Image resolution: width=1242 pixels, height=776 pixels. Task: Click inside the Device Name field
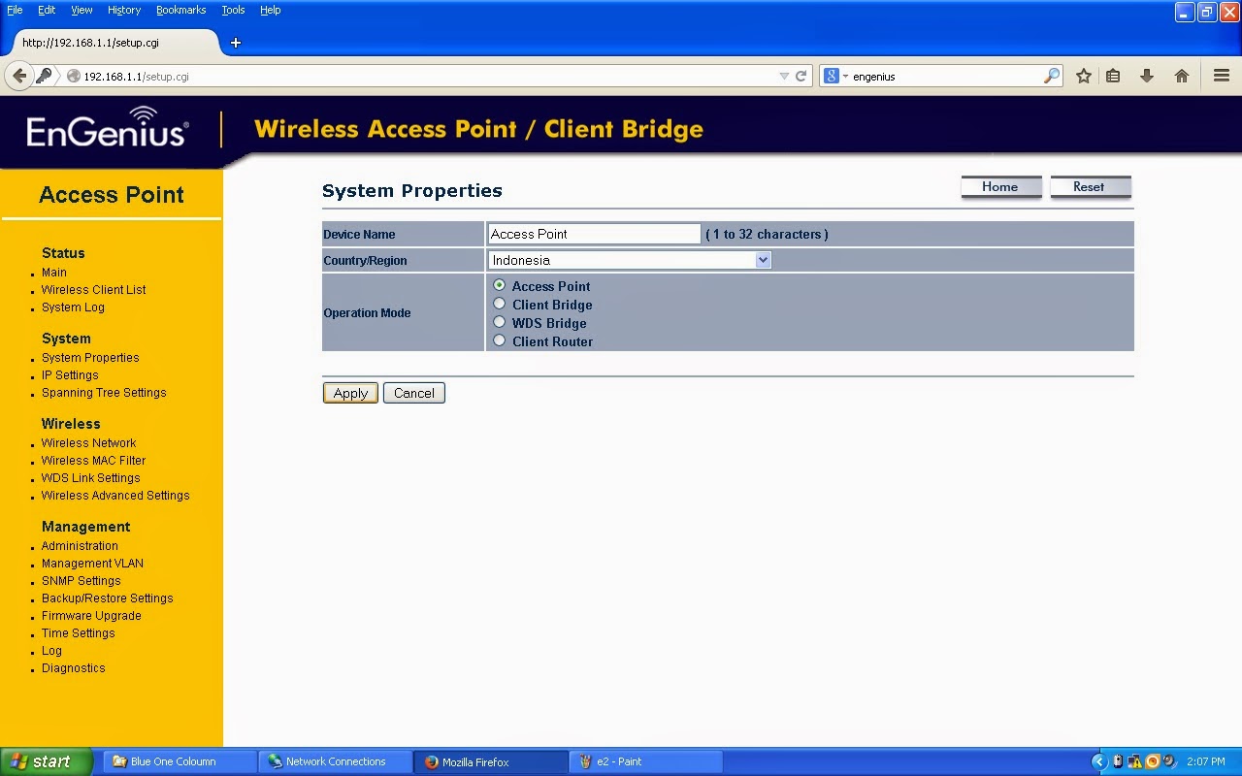click(x=593, y=233)
